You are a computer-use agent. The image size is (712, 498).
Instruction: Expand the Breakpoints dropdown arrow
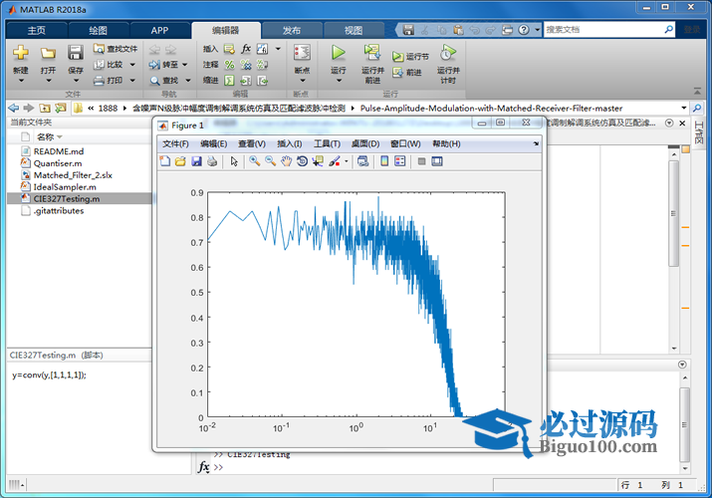tap(303, 81)
